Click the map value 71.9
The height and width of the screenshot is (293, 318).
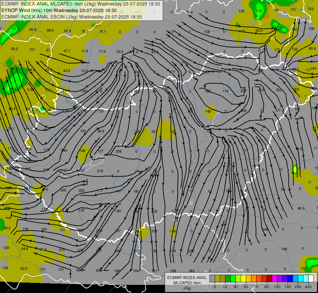(102, 51)
